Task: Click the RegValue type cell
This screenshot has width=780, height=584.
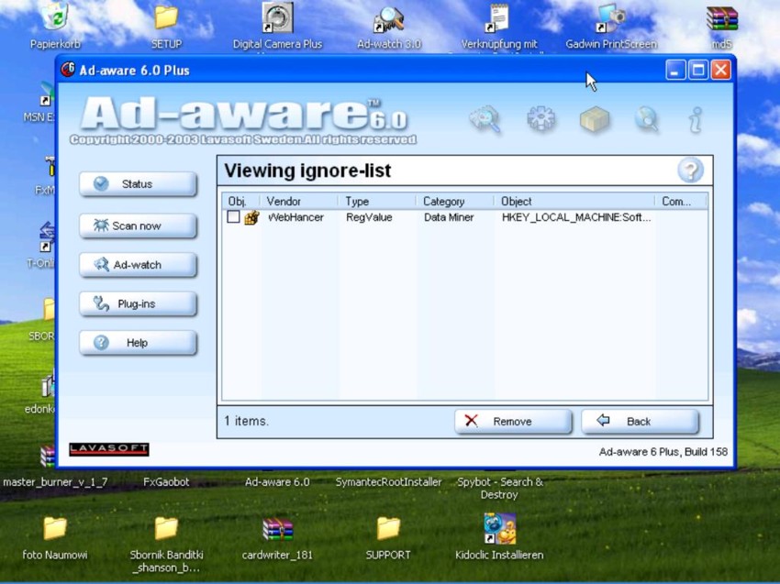Action: 369,217
